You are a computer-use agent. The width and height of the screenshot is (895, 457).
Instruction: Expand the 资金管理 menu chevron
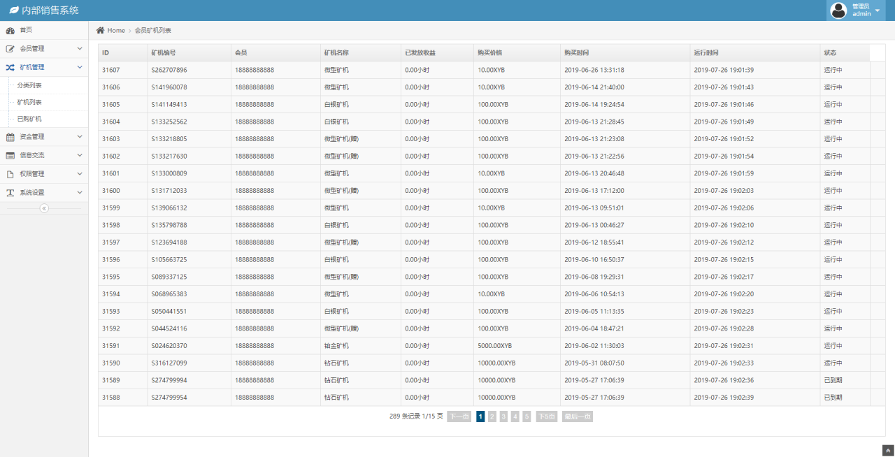(80, 137)
